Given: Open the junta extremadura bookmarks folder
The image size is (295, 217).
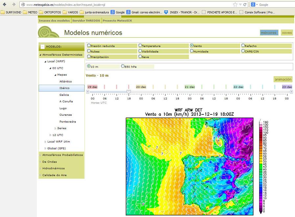Looking at the screenshot, I should (x=94, y=12).
